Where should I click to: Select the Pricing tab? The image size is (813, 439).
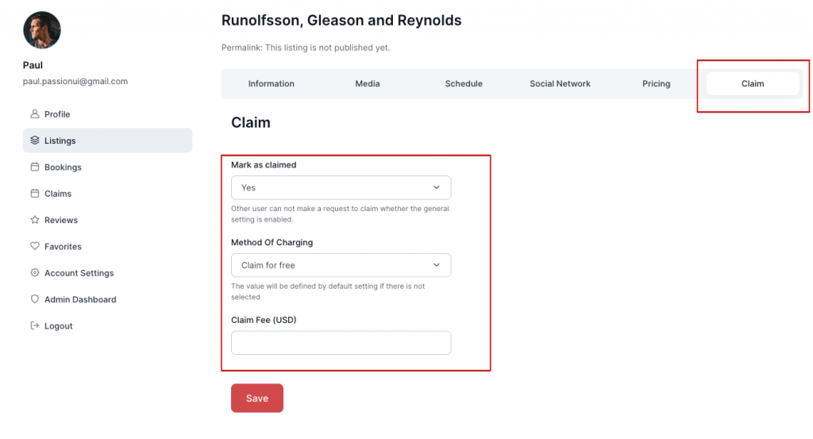(657, 83)
